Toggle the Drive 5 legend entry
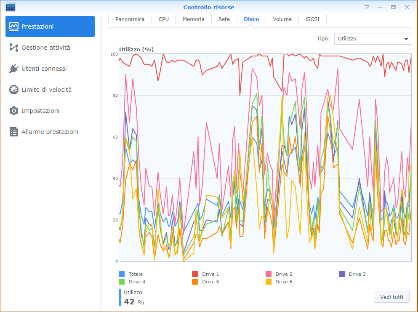The height and width of the screenshot is (312, 418). (x=195, y=282)
